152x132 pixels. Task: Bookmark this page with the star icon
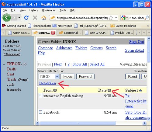(x=111, y=18)
